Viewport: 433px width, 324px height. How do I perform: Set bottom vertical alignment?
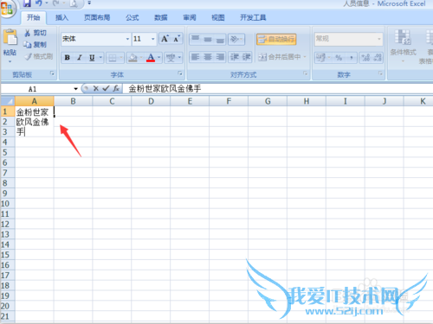click(220, 39)
